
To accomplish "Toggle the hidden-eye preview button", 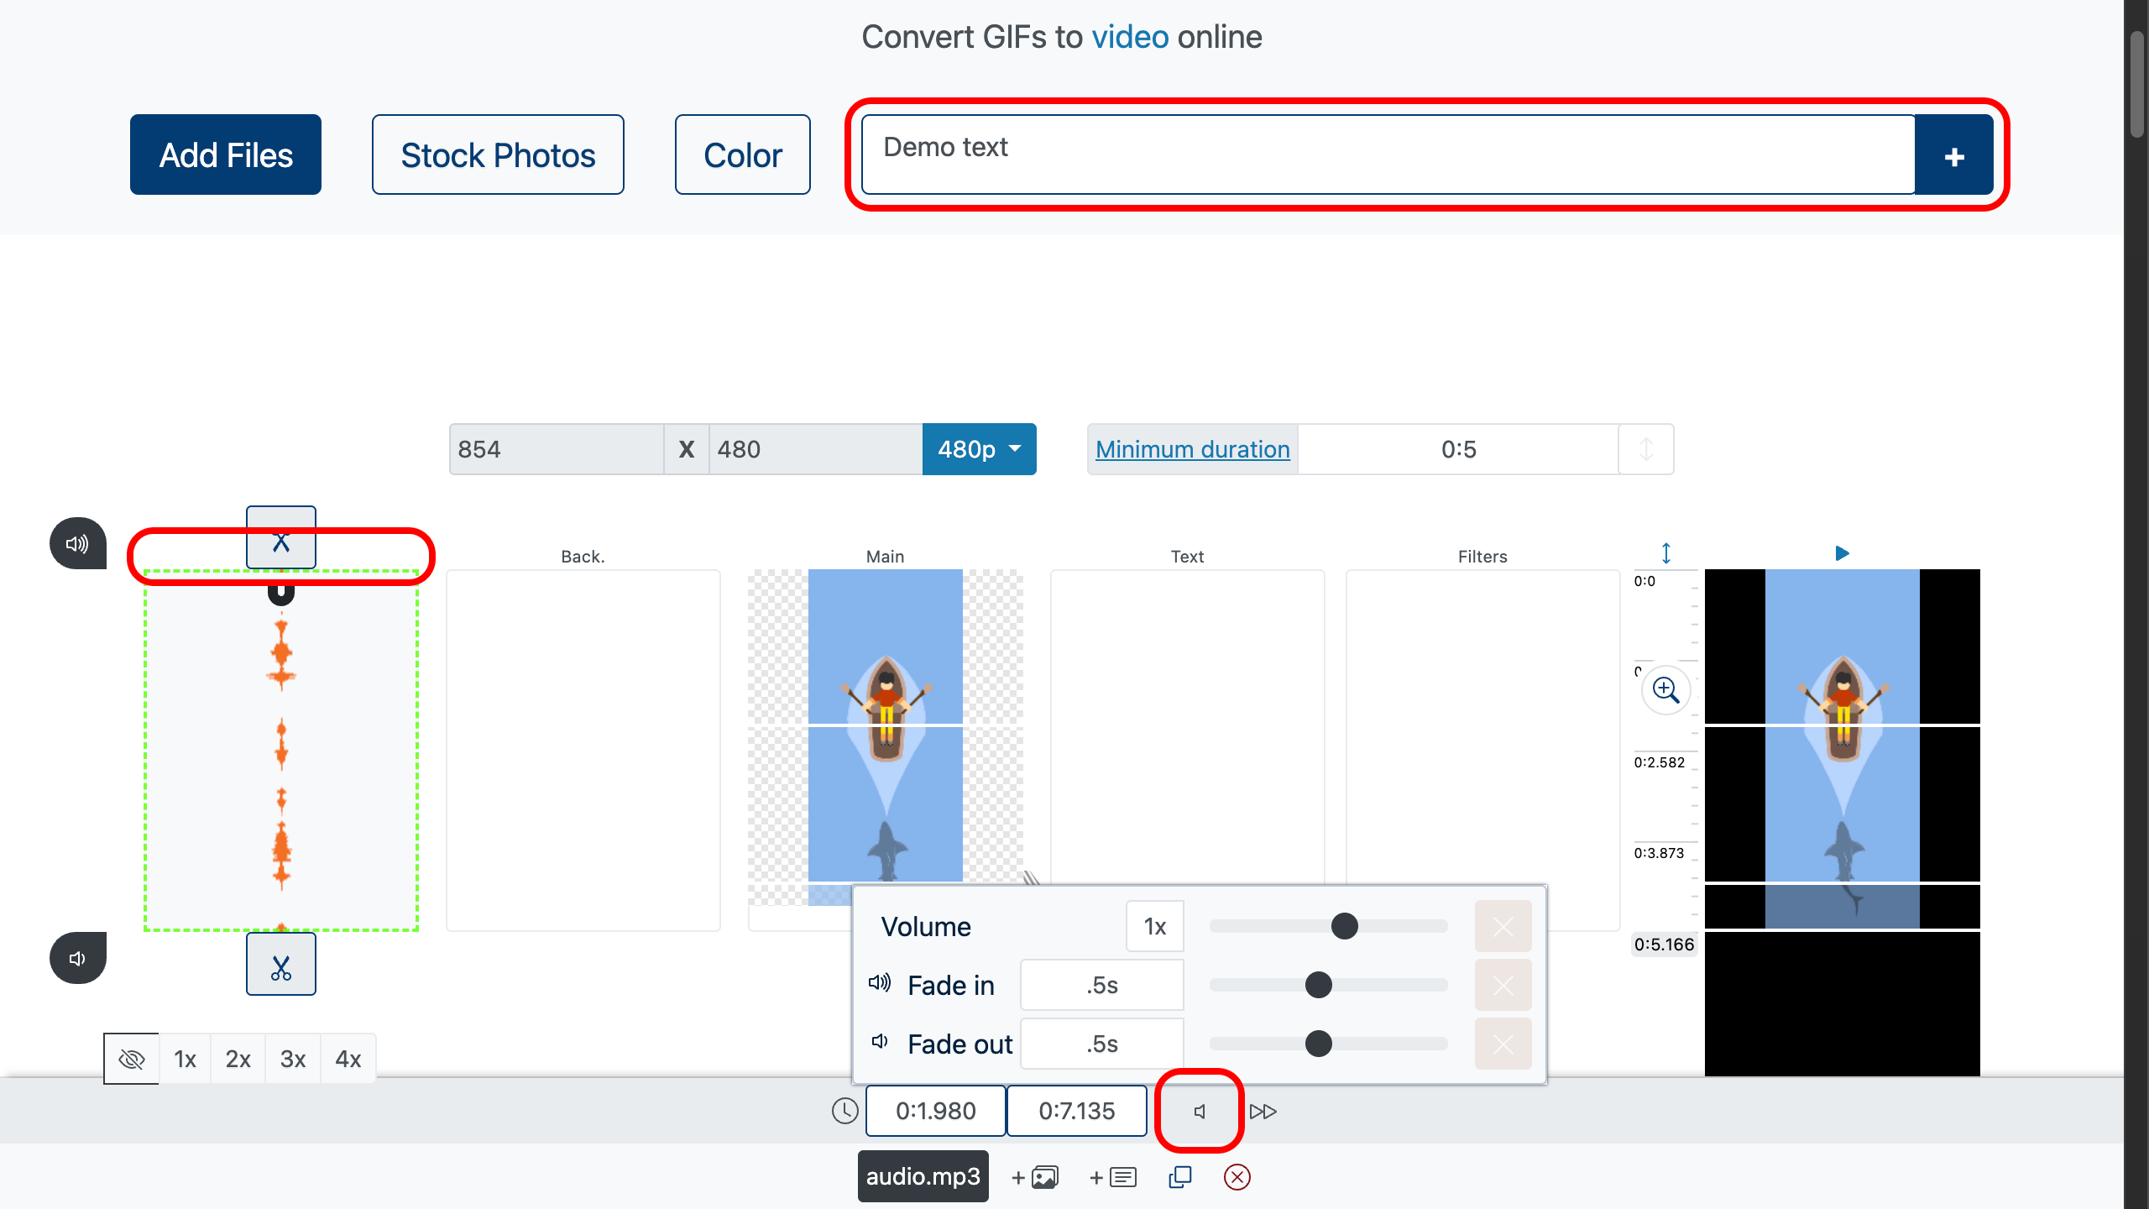I will point(132,1059).
